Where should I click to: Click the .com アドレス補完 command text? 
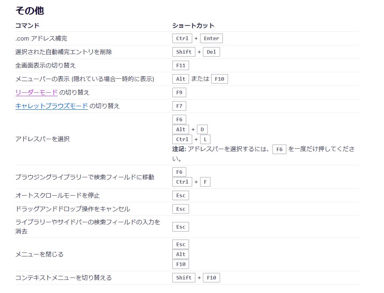point(41,39)
